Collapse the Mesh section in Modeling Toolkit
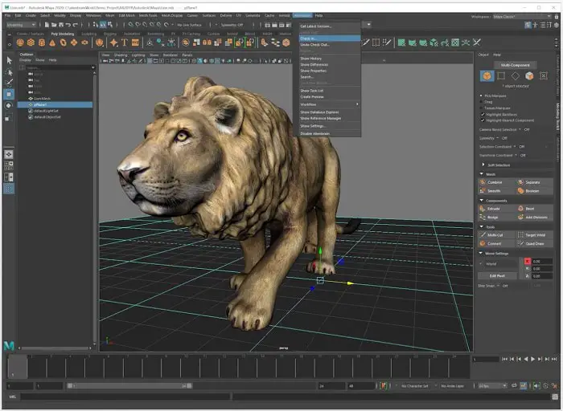 tap(482, 173)
